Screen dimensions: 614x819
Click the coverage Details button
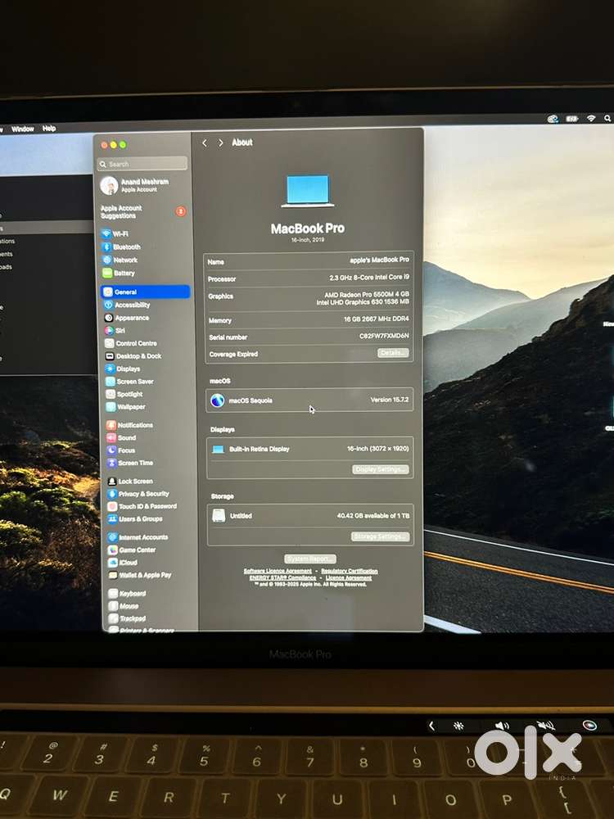(393, 353)
